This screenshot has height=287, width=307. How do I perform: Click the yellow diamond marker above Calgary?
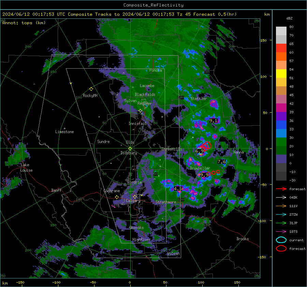tap(135, 197)
